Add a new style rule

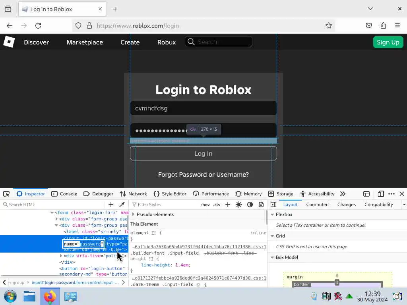pyautogui.click(x=228, y=205)
